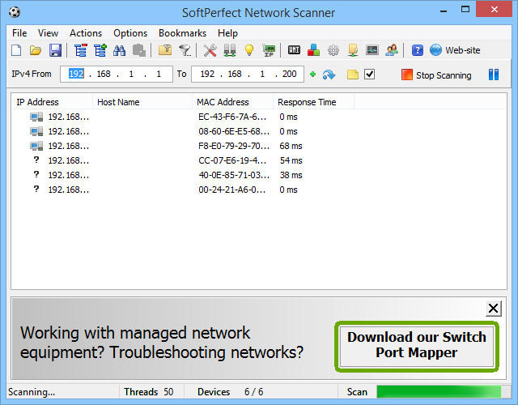
Task: Click the users toolbar icon
Action: coord(392,50)
